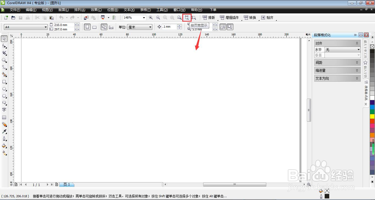Click the 排版 button on the toolbar
The image size is (375, 200).
tap(209, 17)
